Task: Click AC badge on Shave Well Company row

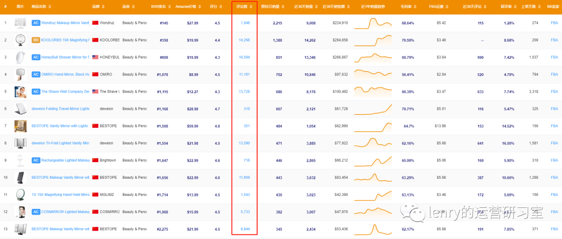Action: (35, 91)
